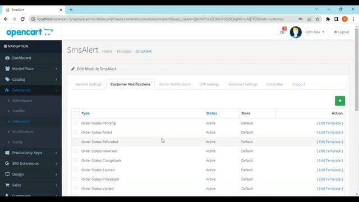
Task: Check the Order Status Failed row checkbox
Action: 75,132
